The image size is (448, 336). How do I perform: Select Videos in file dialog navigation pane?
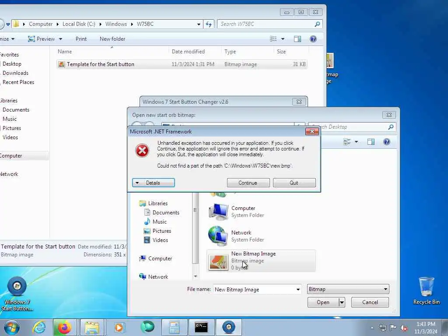click(160, 240)
